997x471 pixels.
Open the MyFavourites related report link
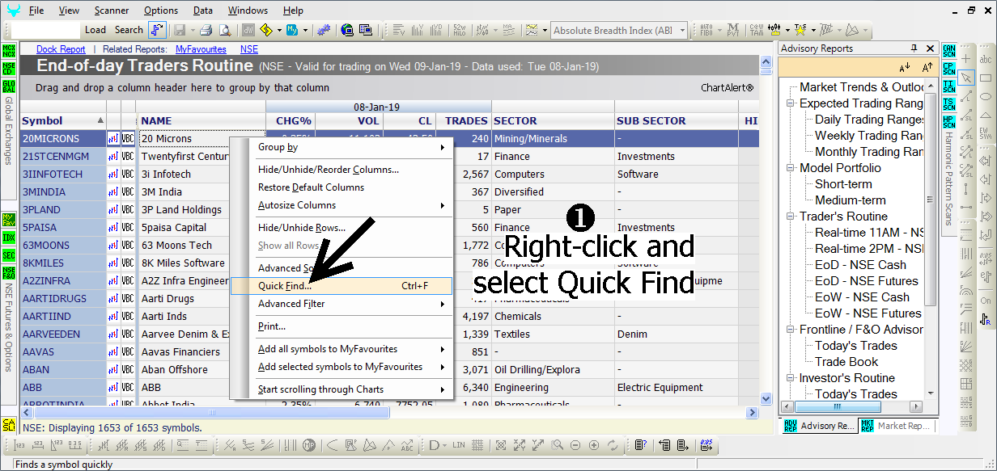coord(202,49)
